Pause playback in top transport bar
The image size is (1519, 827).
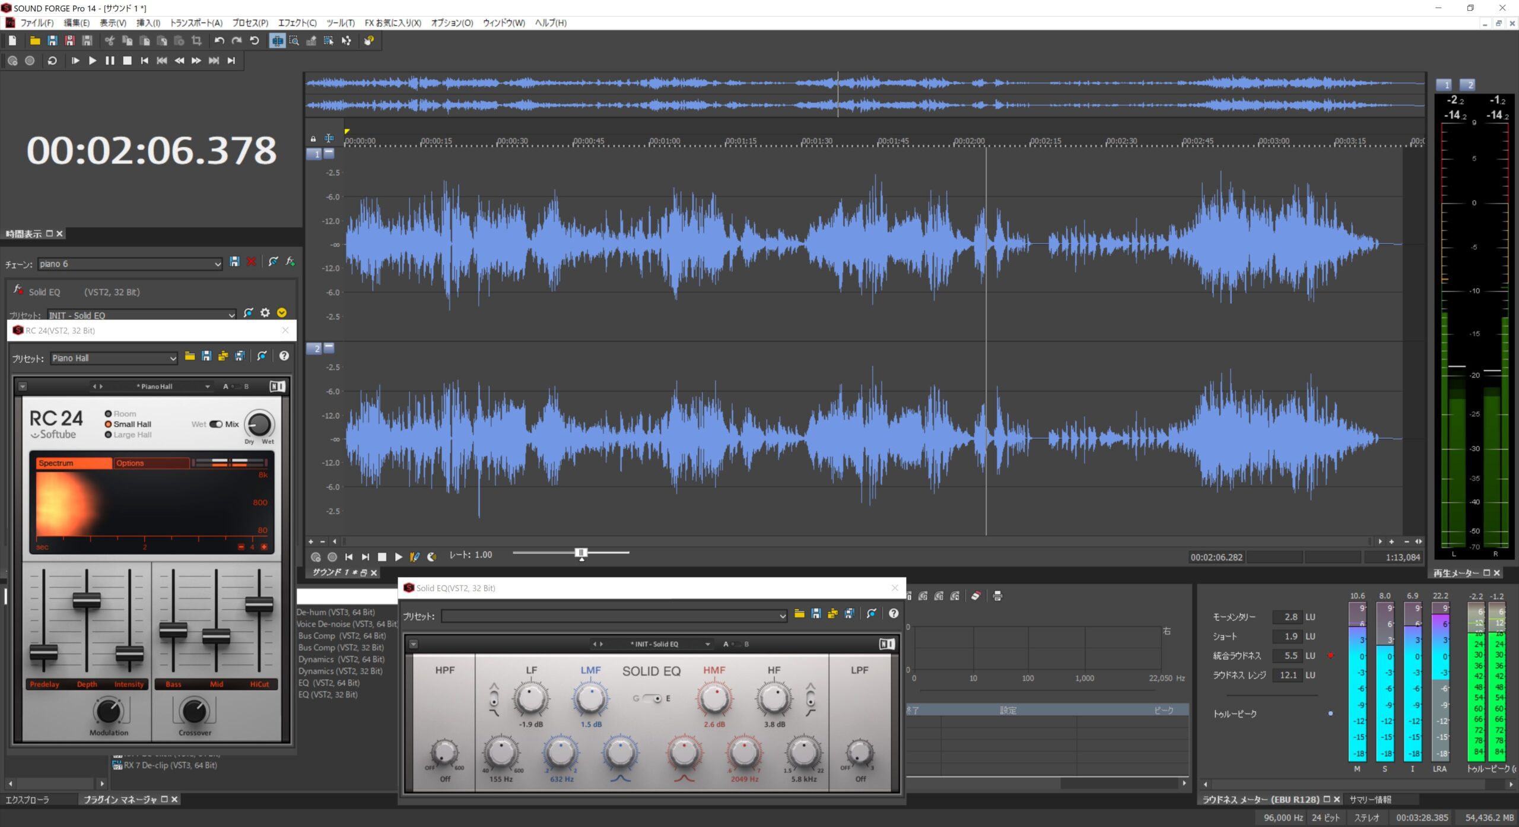coord(110,61)
